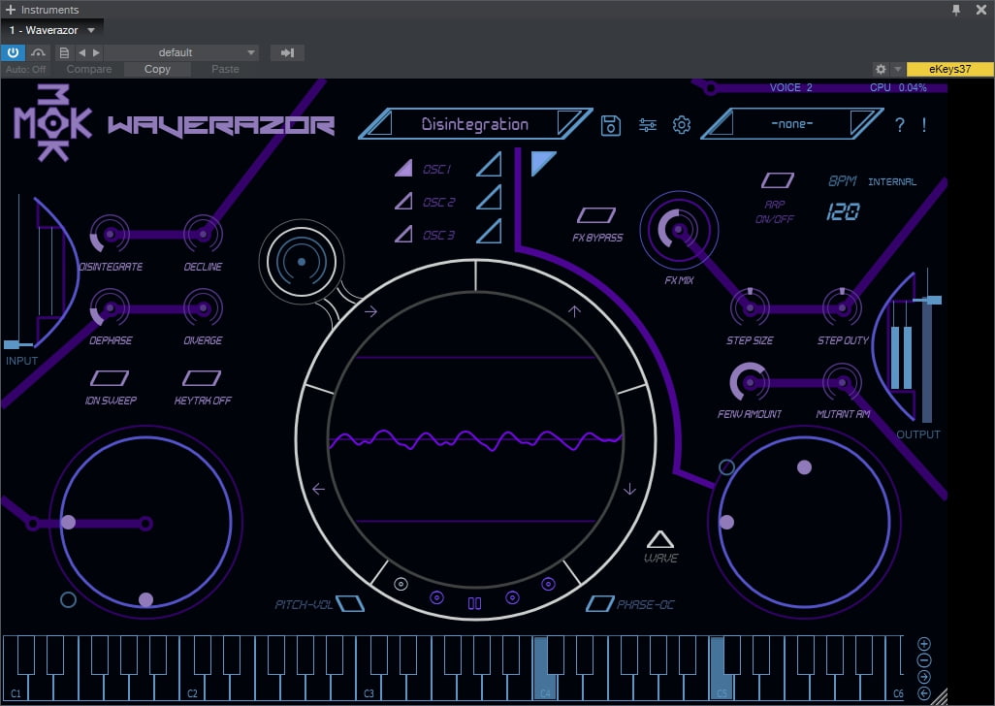Image resolution: width=995 pixels, height=706 pixels.
Task: Click the INPUT level slider handle
Action: [x=12, y=344]
